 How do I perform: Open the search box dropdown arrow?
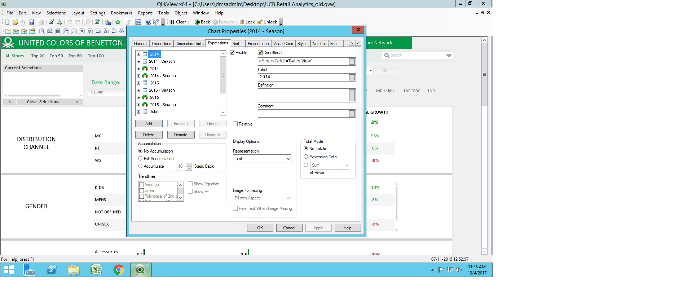449,56
